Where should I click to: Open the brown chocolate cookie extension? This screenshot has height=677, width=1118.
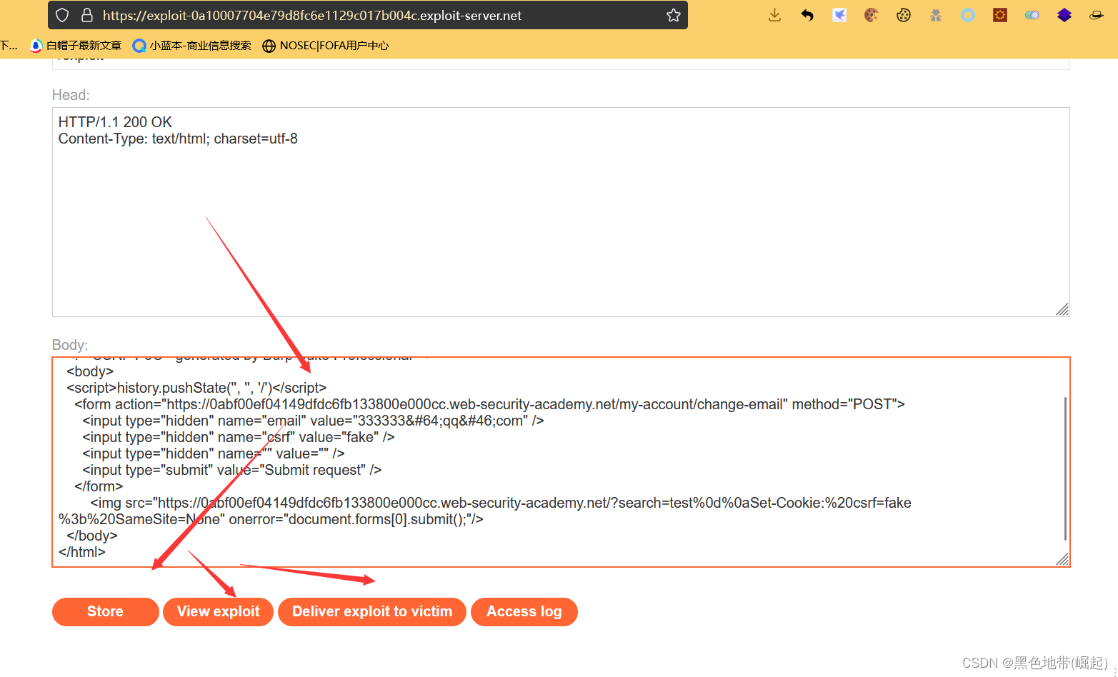click(x=871, y=15)
